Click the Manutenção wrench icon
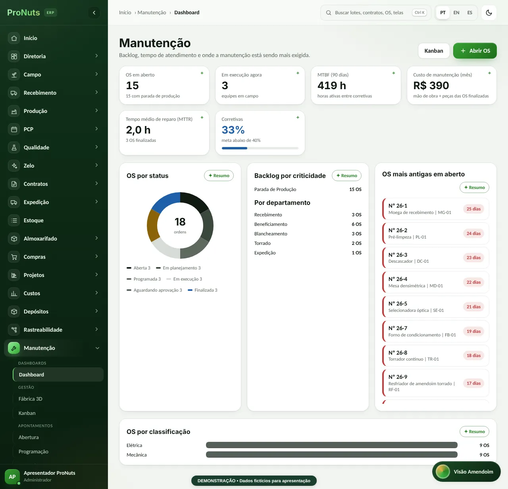Screen dimensions: 508x489 (14, 348)
